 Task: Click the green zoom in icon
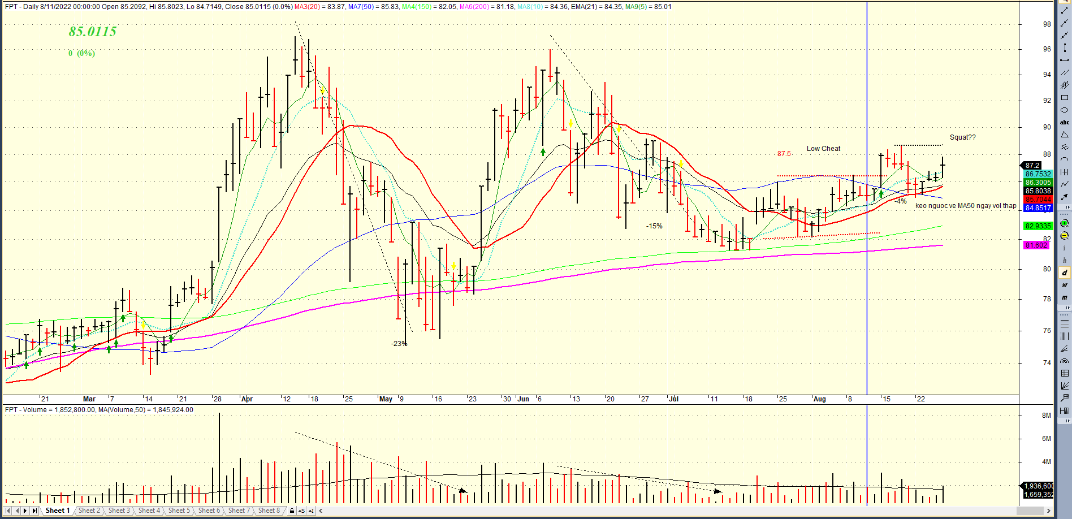pos(1065,223)
